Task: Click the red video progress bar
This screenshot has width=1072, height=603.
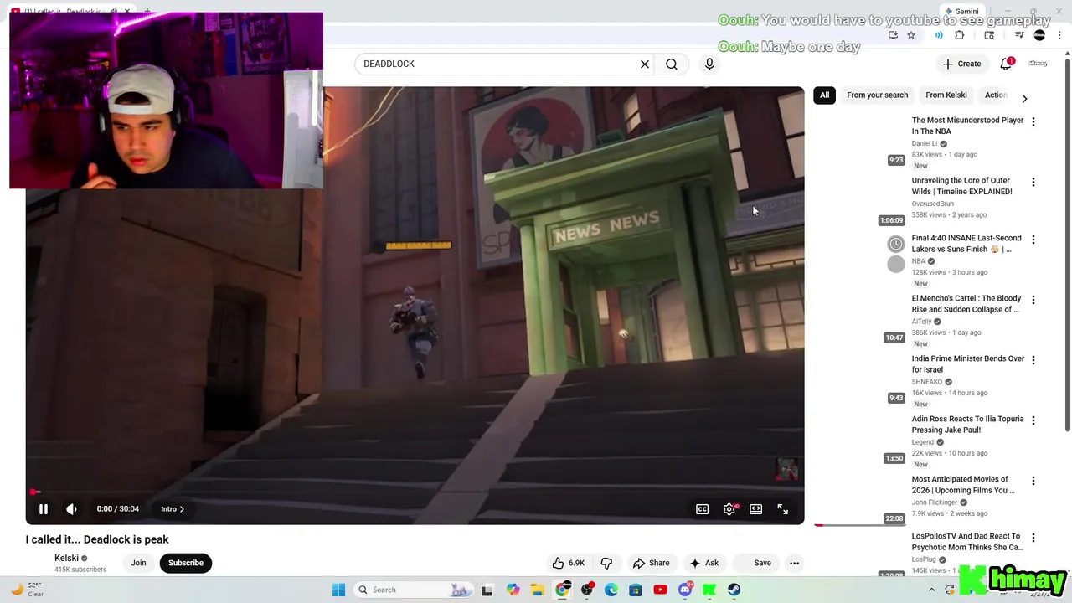Action: pos(415,492)
